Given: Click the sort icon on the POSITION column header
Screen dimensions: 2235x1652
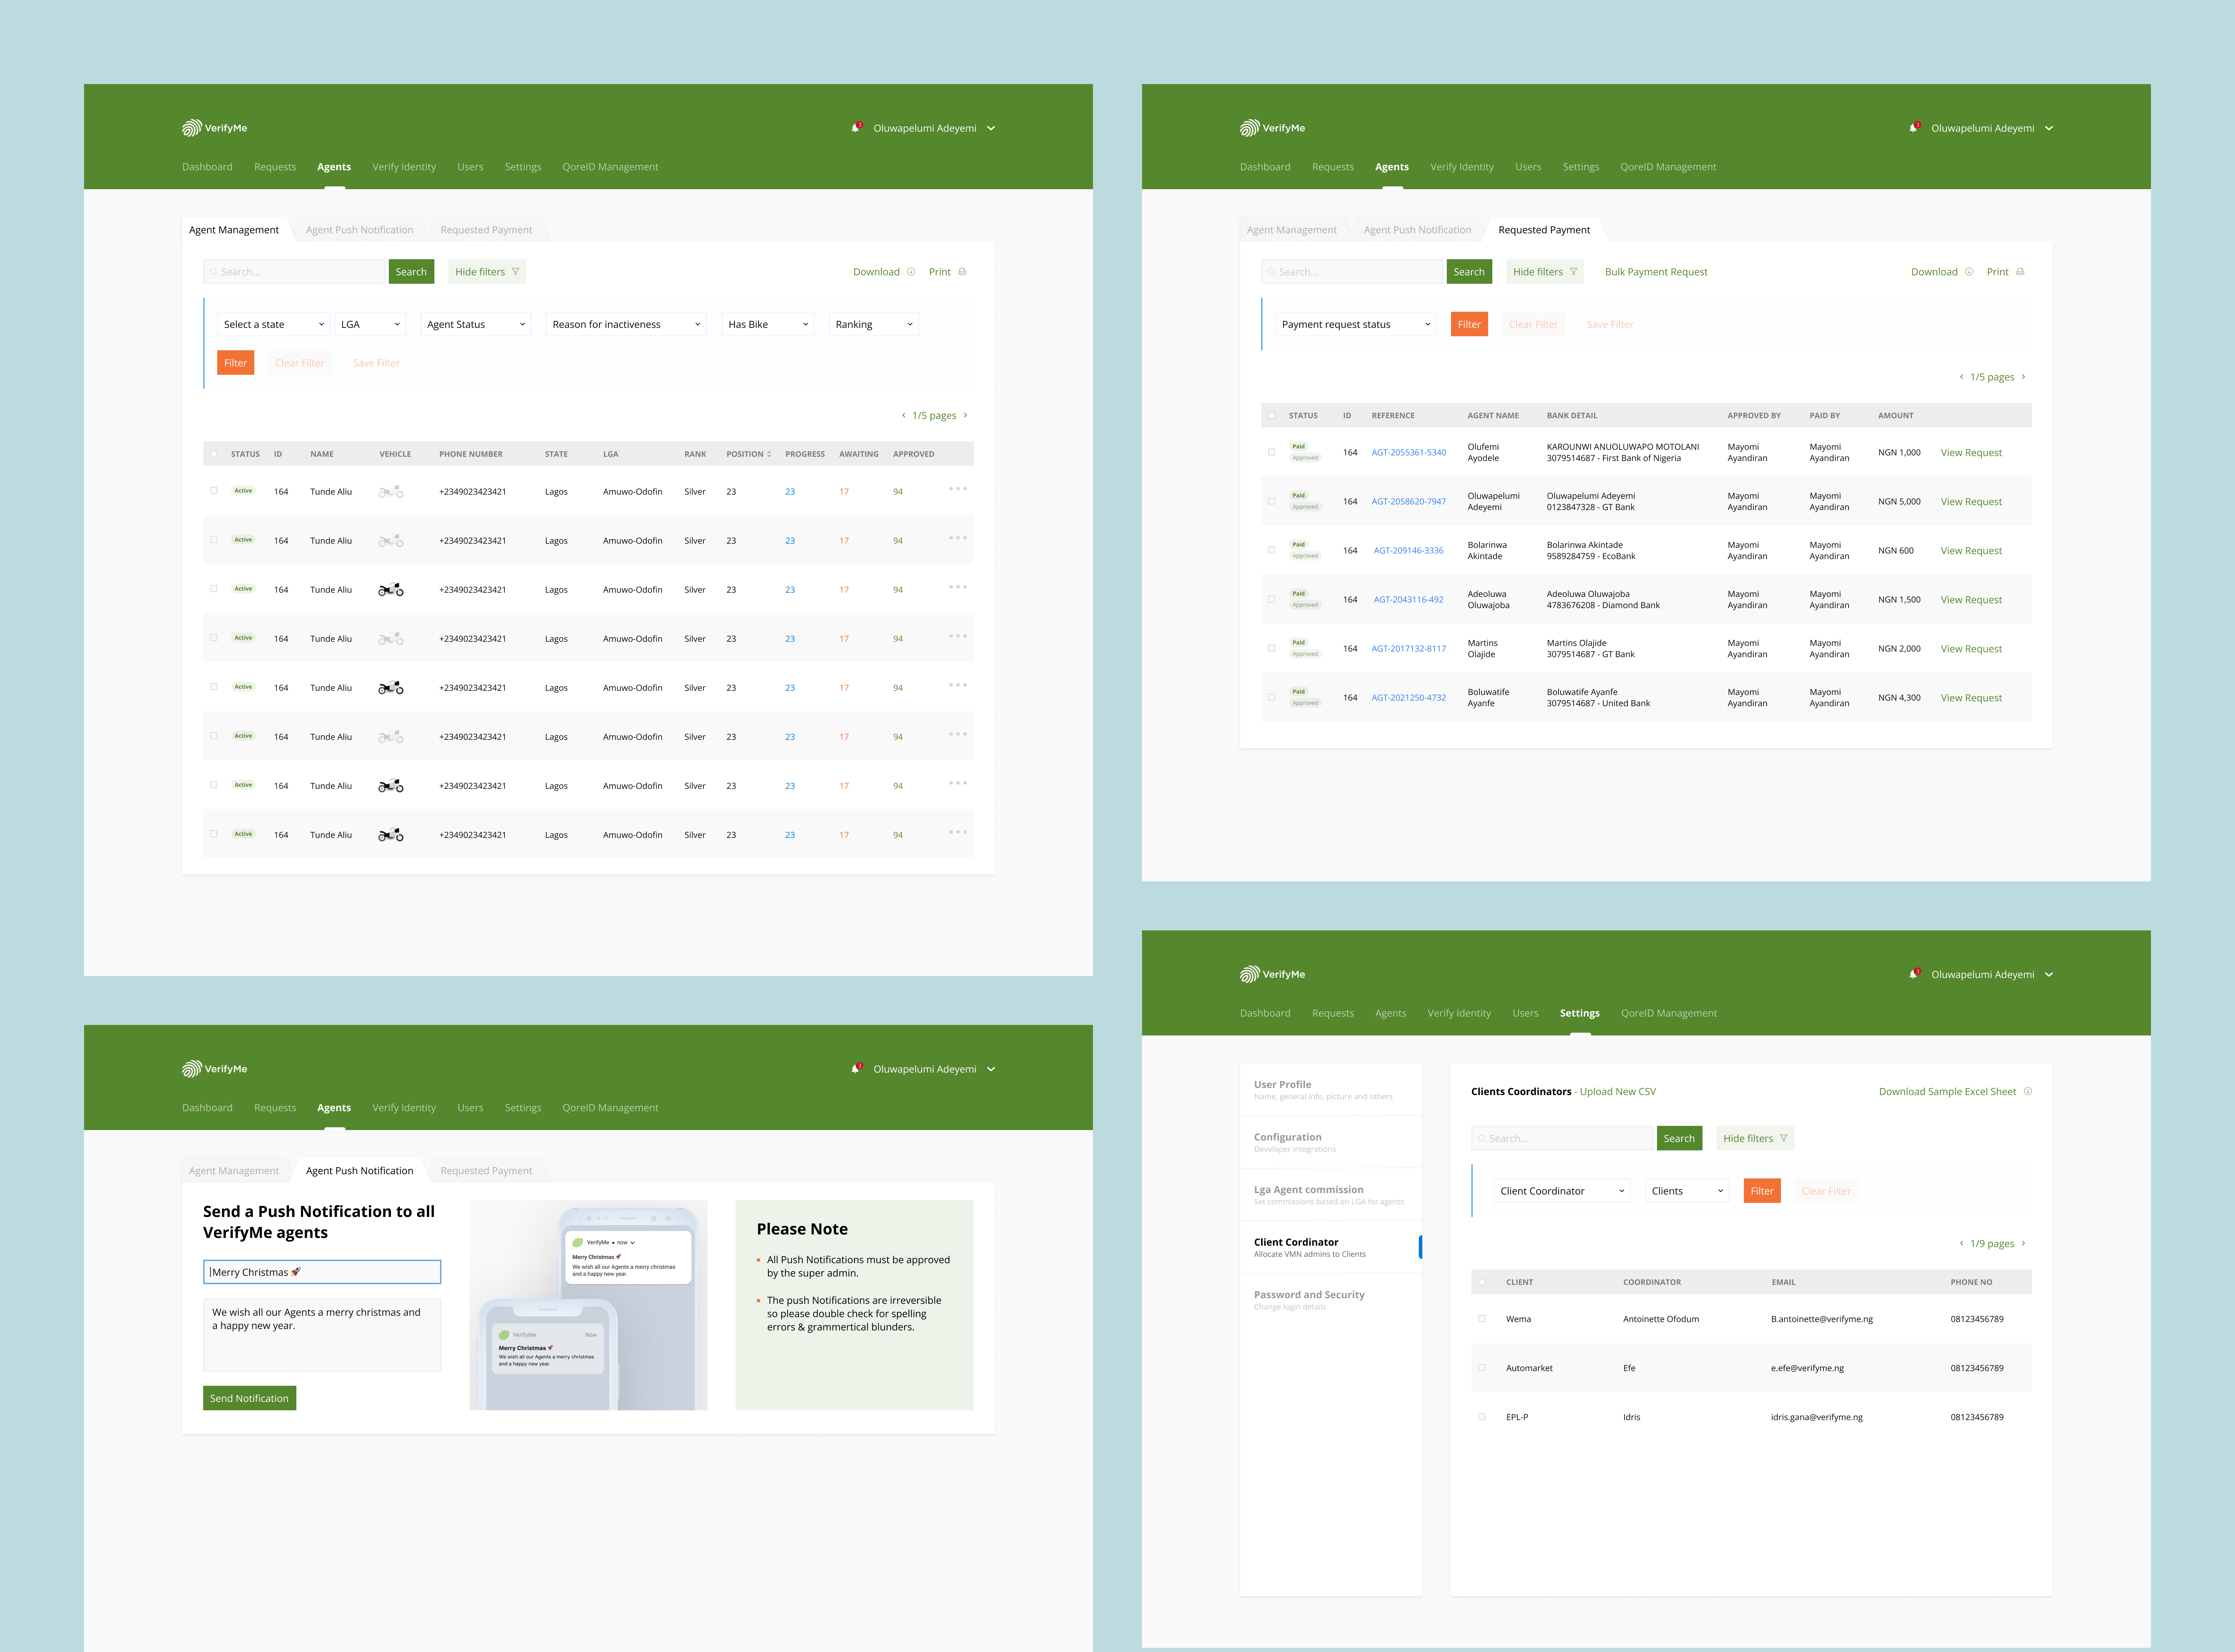Looking at the screenshot, I should [x=769, y=454].
